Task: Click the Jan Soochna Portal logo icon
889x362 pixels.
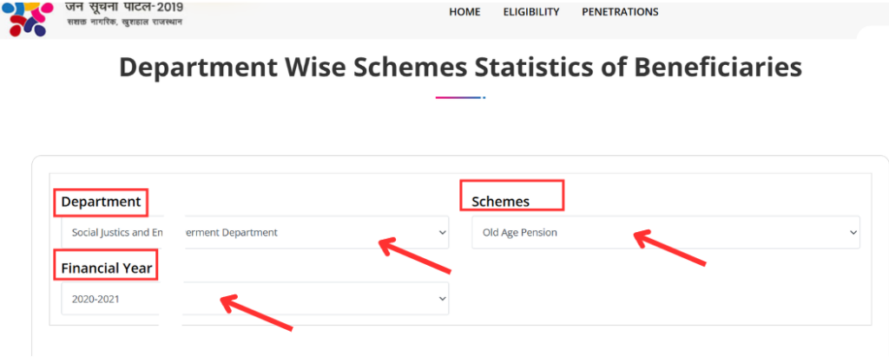Action: 30,16
